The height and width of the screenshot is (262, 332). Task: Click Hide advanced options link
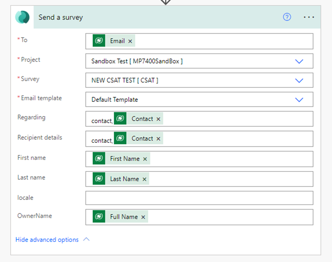pos(47,239)
